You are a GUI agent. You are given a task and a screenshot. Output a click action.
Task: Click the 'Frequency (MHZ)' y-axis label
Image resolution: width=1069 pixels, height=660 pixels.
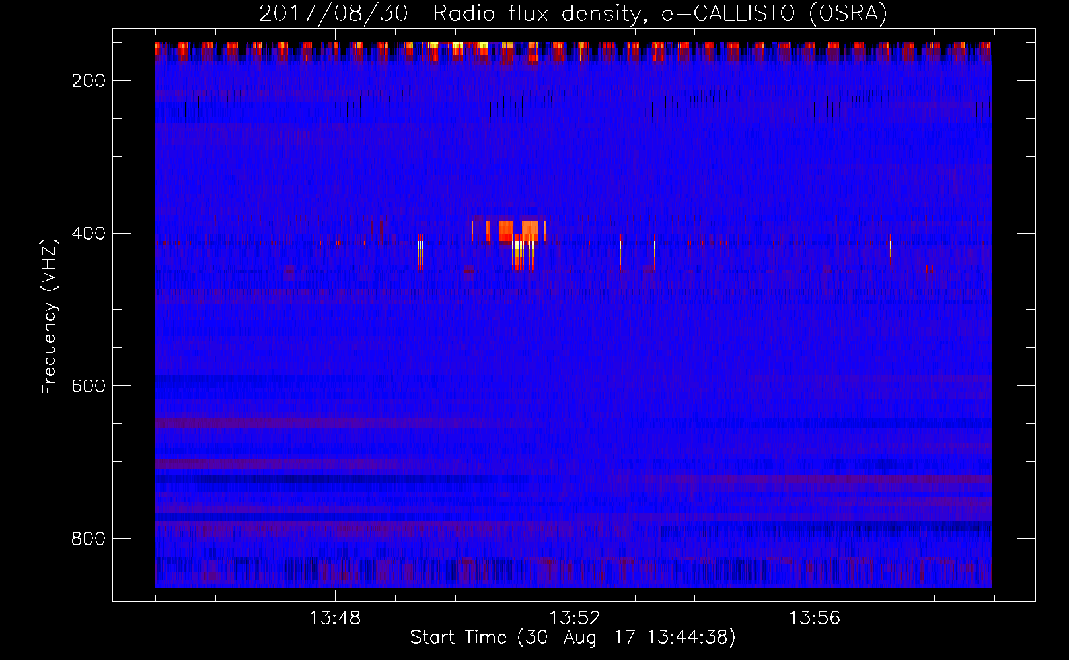tap(50, 316)
